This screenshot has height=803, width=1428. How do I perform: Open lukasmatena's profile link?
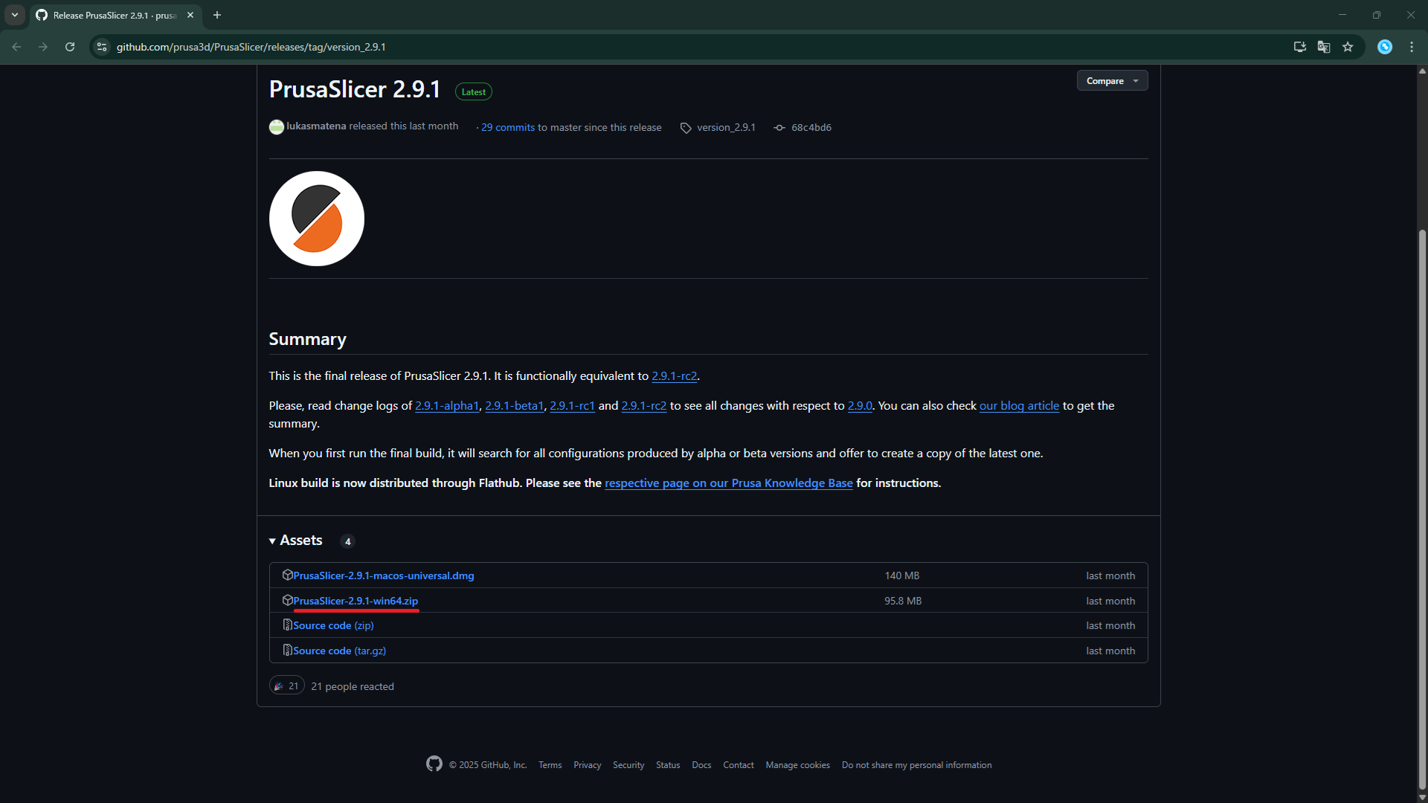[316, 126]
